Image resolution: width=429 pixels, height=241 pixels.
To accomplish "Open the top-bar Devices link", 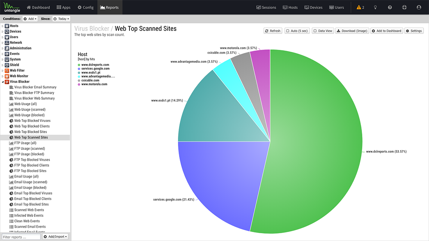I will coord(314,7).
